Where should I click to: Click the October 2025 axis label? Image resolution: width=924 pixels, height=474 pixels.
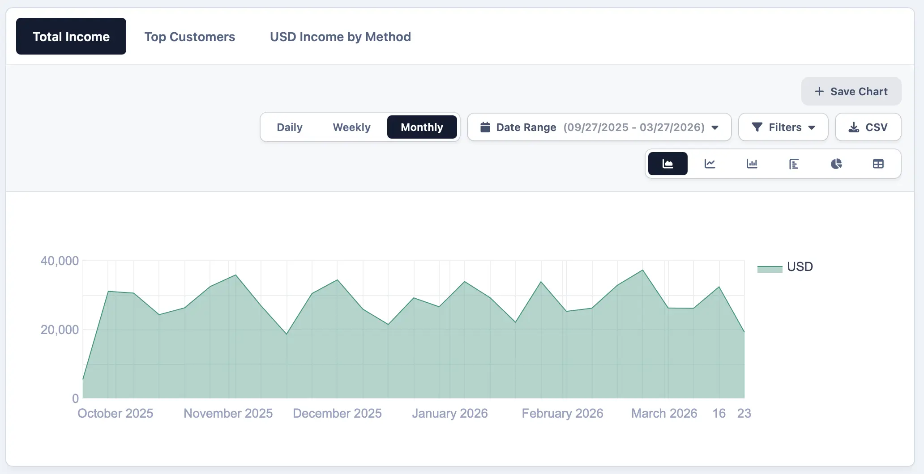click(115, 413)
